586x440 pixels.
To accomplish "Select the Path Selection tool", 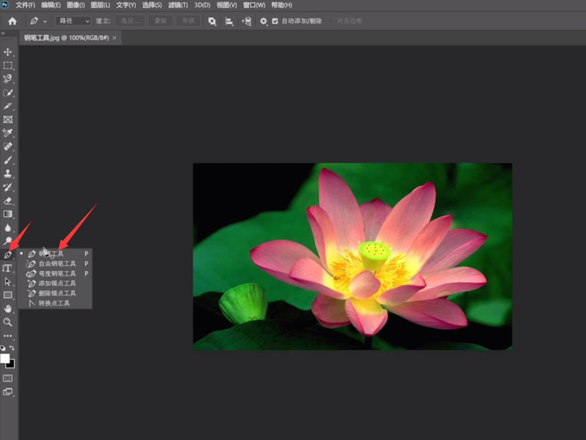I will click(x=8, y=281).
